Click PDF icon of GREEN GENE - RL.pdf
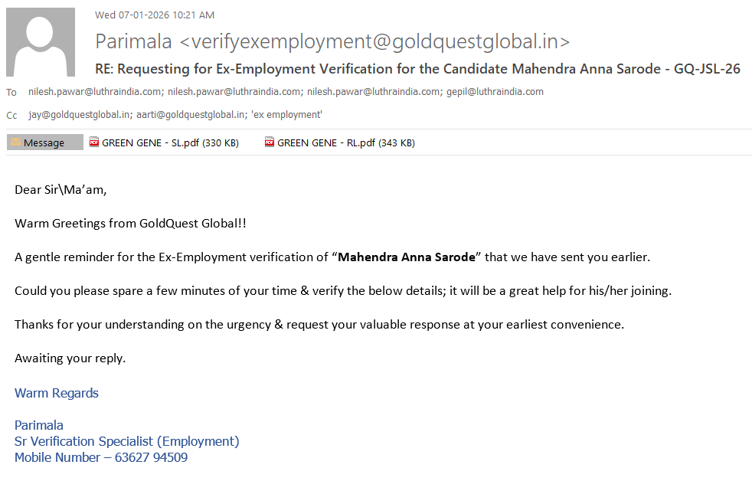 coord(270,142)
